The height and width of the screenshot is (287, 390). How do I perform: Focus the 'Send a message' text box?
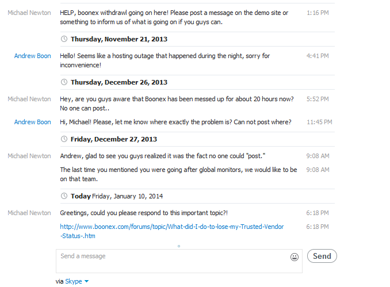click(173, 261)
